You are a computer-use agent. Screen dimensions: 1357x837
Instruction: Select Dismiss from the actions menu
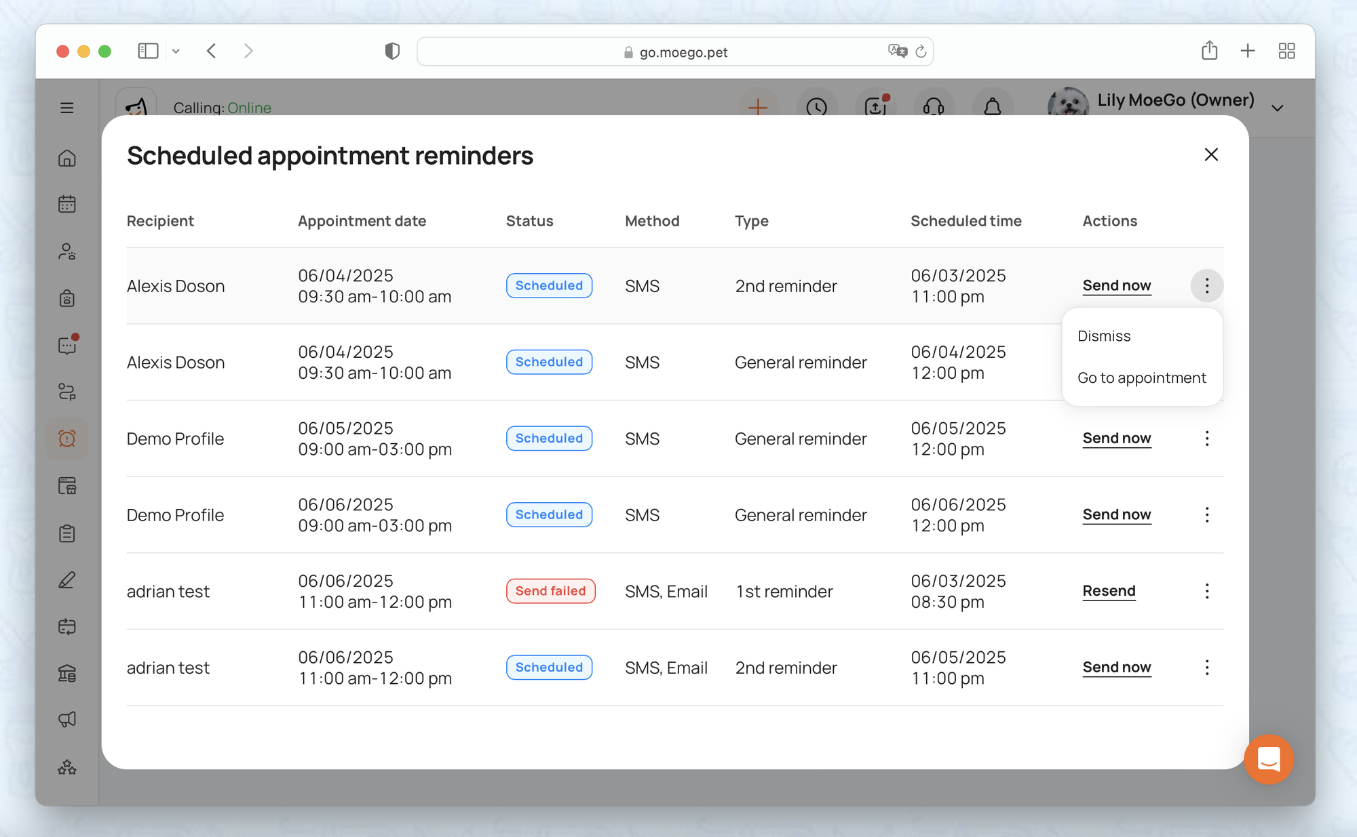(x=1104, y=336)
